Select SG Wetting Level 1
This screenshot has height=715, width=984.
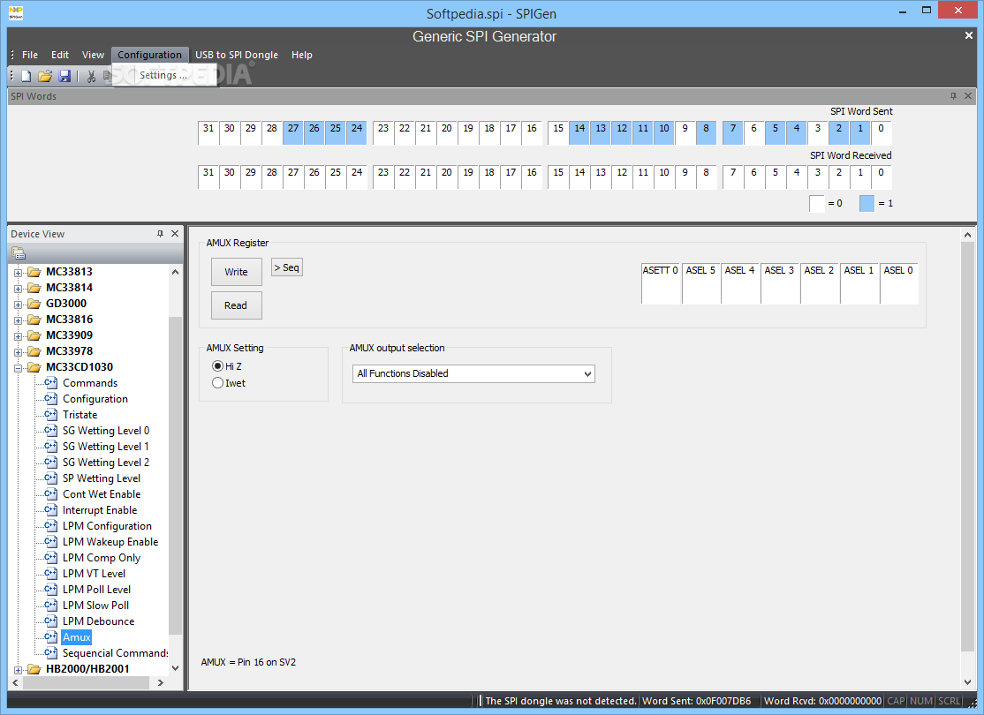[105, 447]
